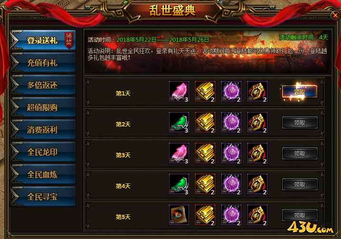Click the golden badge icon in 第3天 row
341x239 pixels.
pyautogui.click(x=257, y=153)
